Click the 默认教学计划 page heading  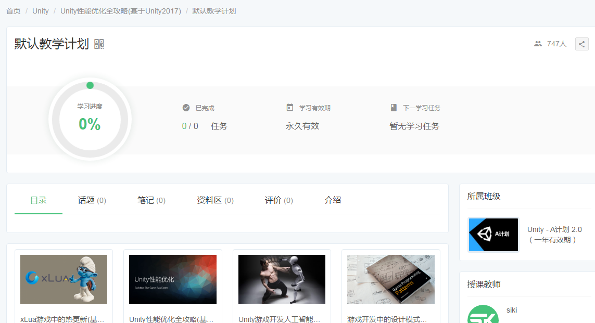pyautogui.click(x=52, y=44)
